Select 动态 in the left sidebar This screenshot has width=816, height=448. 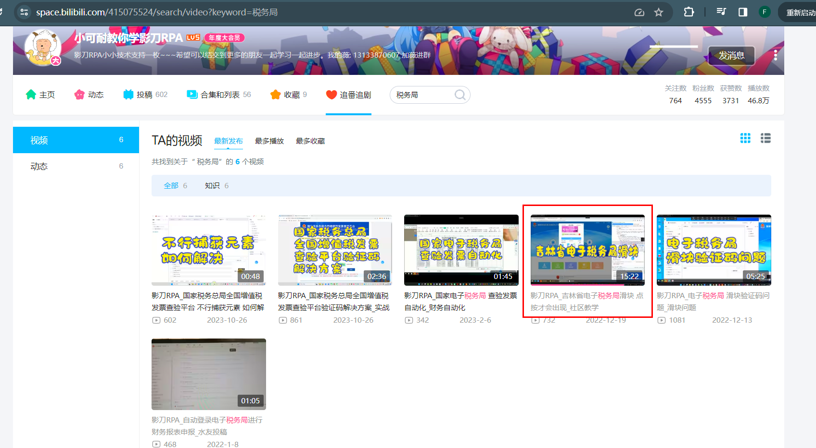coord(39,166)
